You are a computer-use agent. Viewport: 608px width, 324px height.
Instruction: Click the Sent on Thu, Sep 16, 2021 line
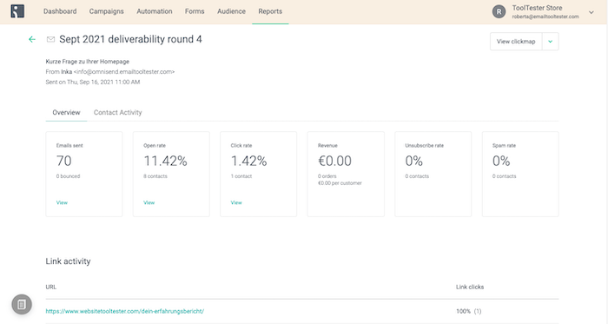coord(93,82)
